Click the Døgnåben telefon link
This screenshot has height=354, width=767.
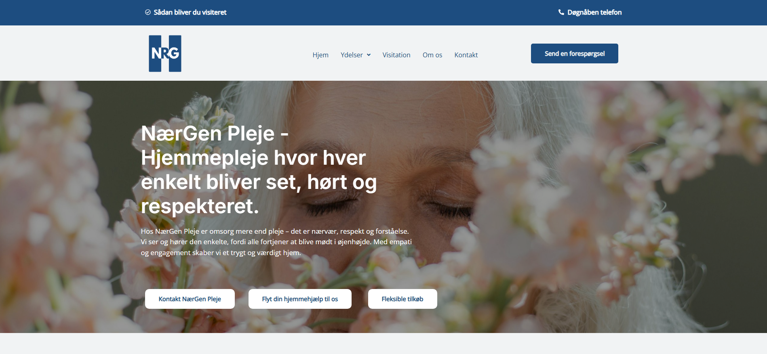point(594,12)
